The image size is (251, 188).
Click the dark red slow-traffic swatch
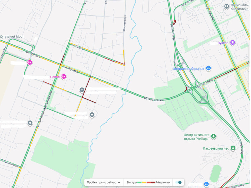tap(153, 182)
